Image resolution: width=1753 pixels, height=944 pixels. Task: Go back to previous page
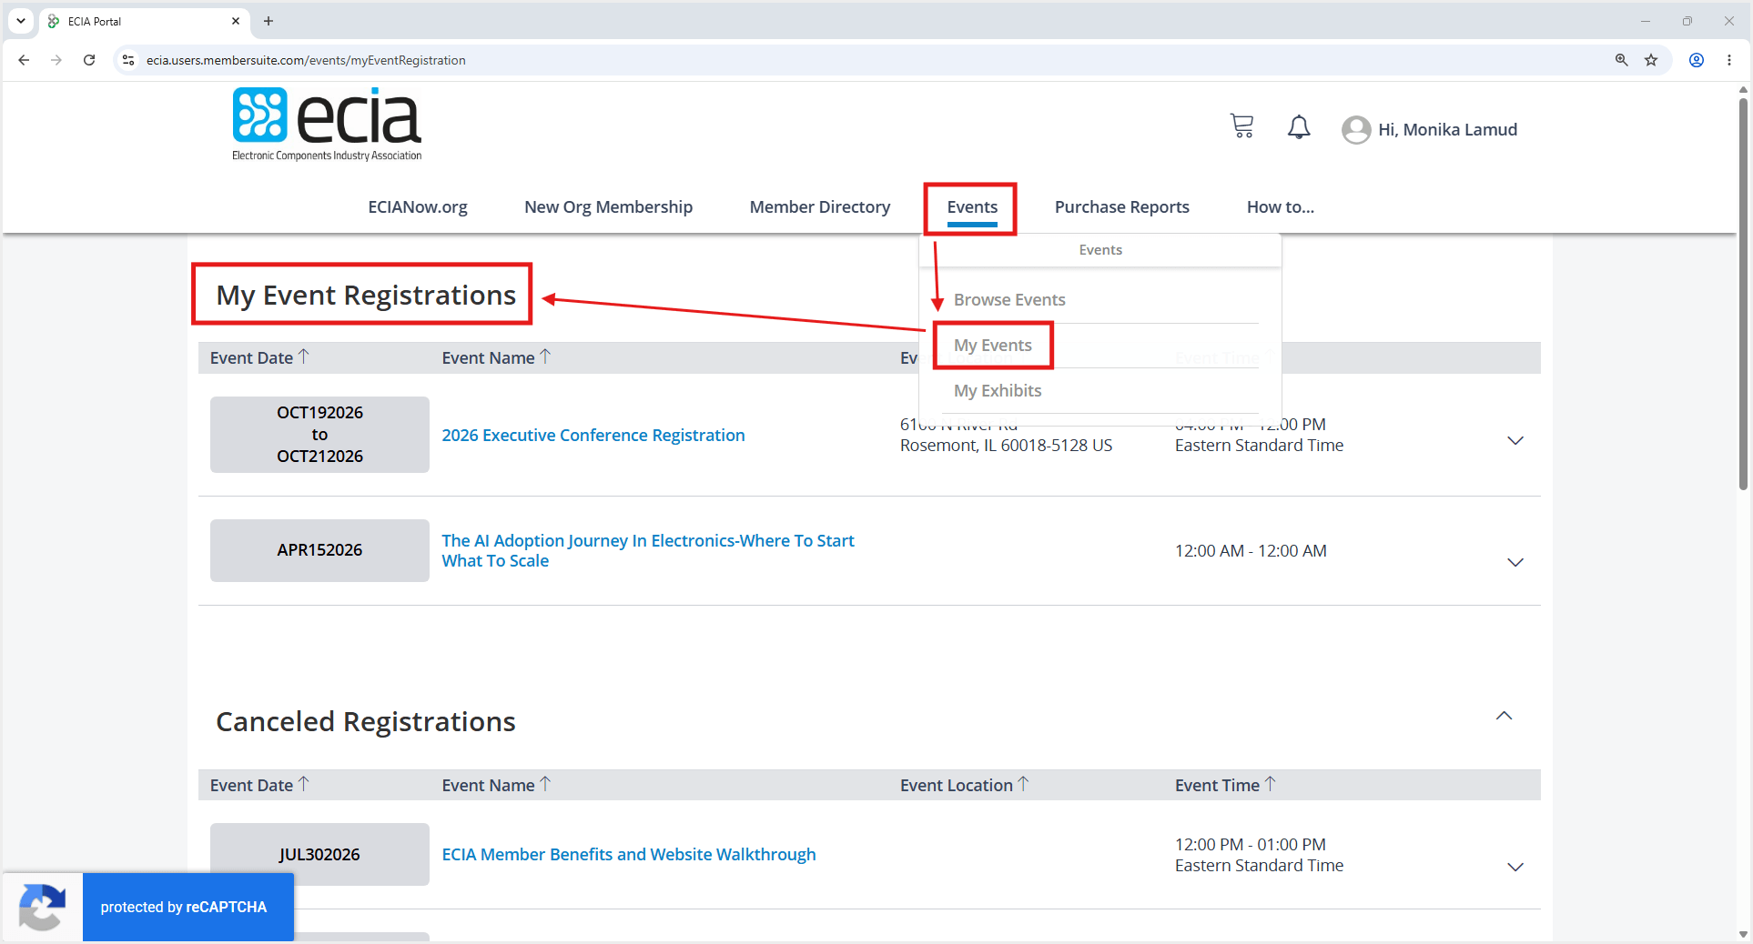click(24, 60)
